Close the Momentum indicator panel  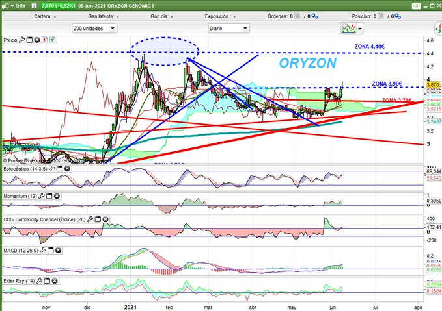pos(57,196)
